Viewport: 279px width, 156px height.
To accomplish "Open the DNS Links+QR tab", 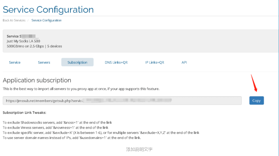I will 116,62.
